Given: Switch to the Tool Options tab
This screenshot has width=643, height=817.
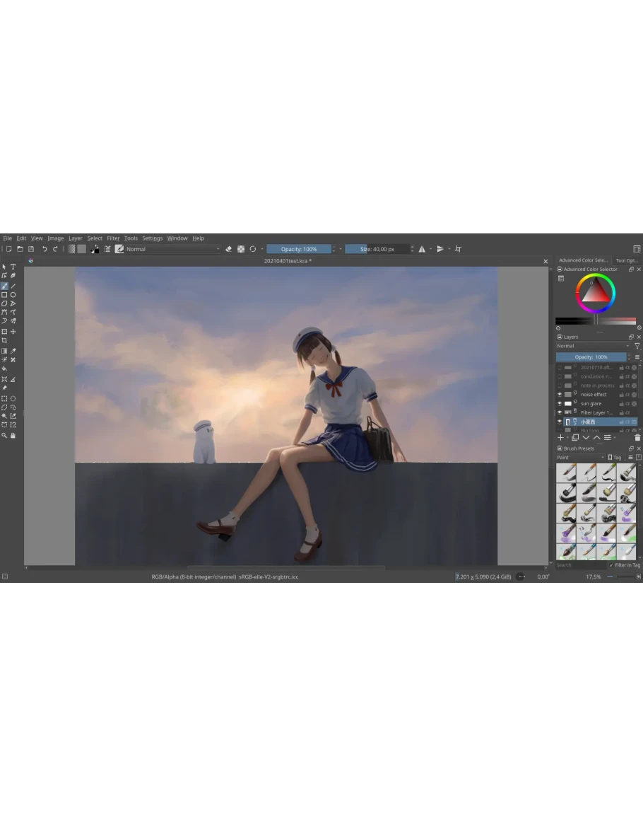Looking at the screenshot, I should click(x=627, y=260).
